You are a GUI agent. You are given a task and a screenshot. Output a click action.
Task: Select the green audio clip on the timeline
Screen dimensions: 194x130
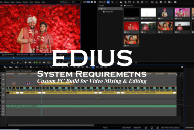[x=91, y=106]
